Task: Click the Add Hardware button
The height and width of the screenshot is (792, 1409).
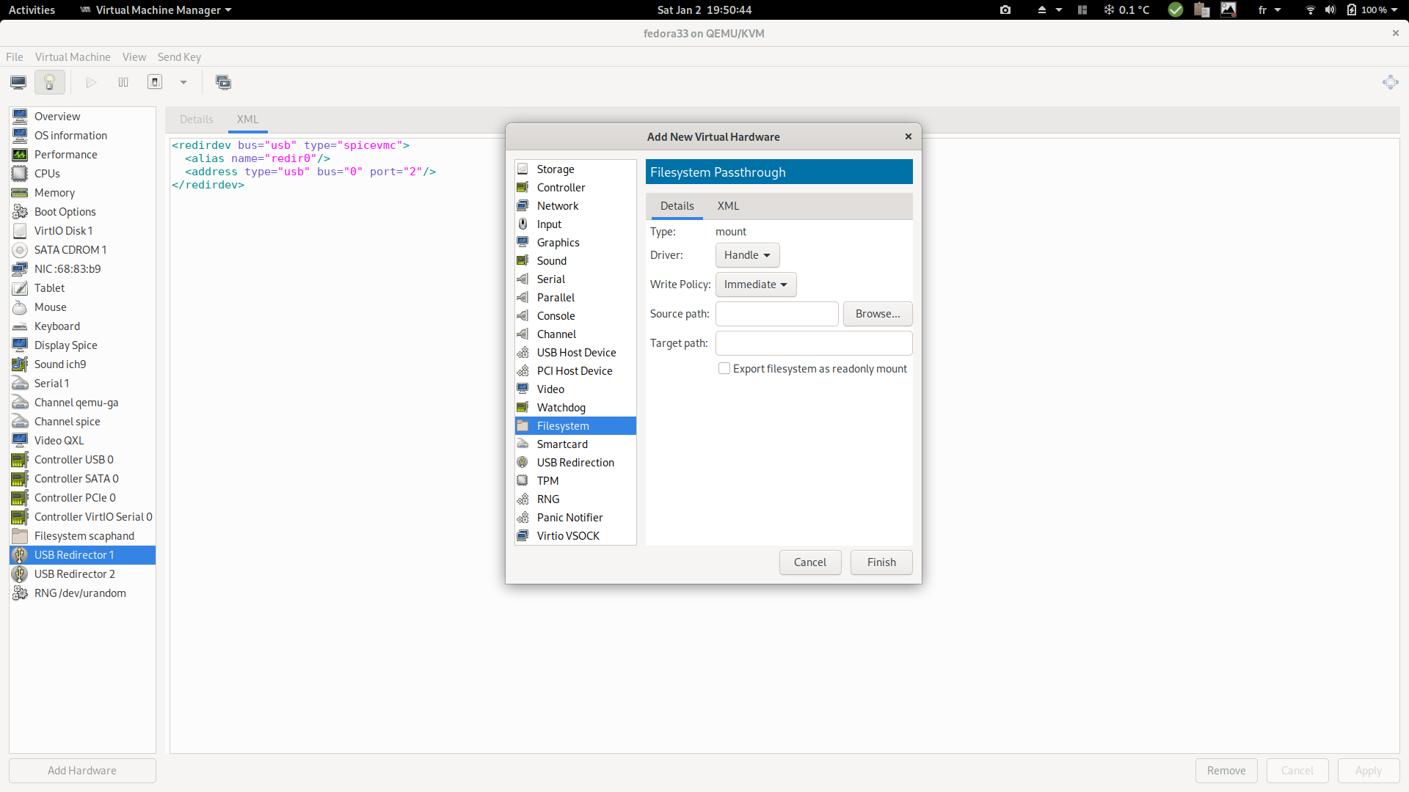Action: coord(82,770)
